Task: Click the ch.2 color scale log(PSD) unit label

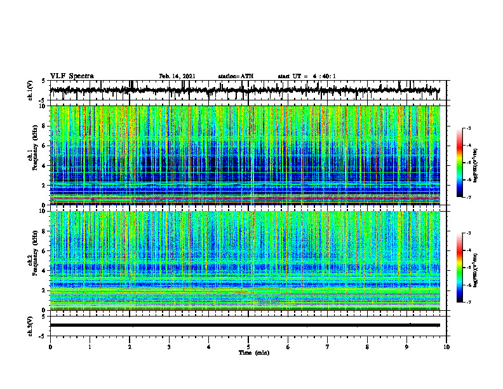Action: click(x=475, y=270)
